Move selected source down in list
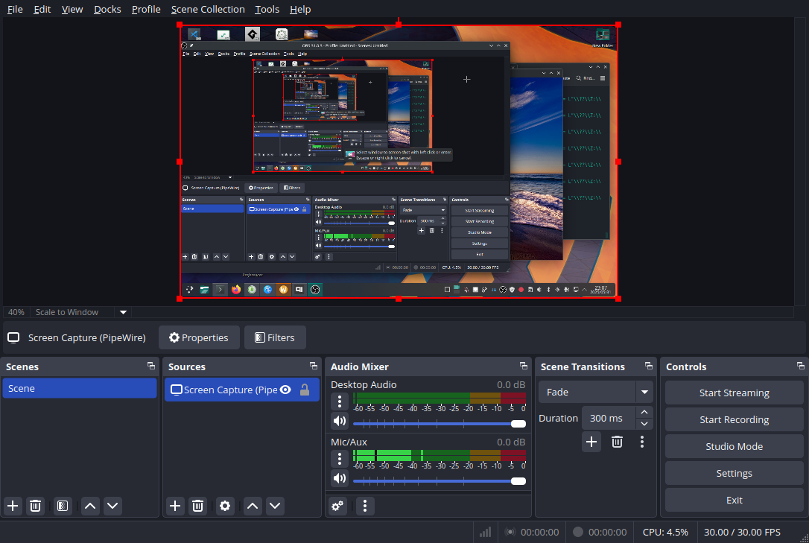This screenshot has width=809, height=543. click(275, 506)
